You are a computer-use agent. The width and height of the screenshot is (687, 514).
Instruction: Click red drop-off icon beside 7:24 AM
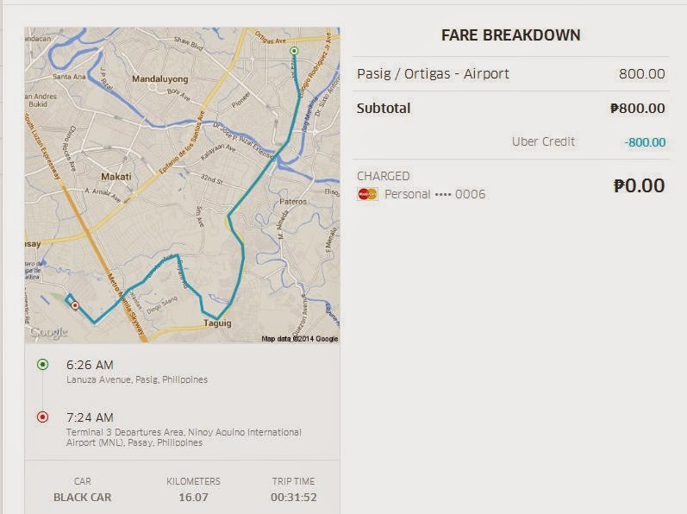42,417
